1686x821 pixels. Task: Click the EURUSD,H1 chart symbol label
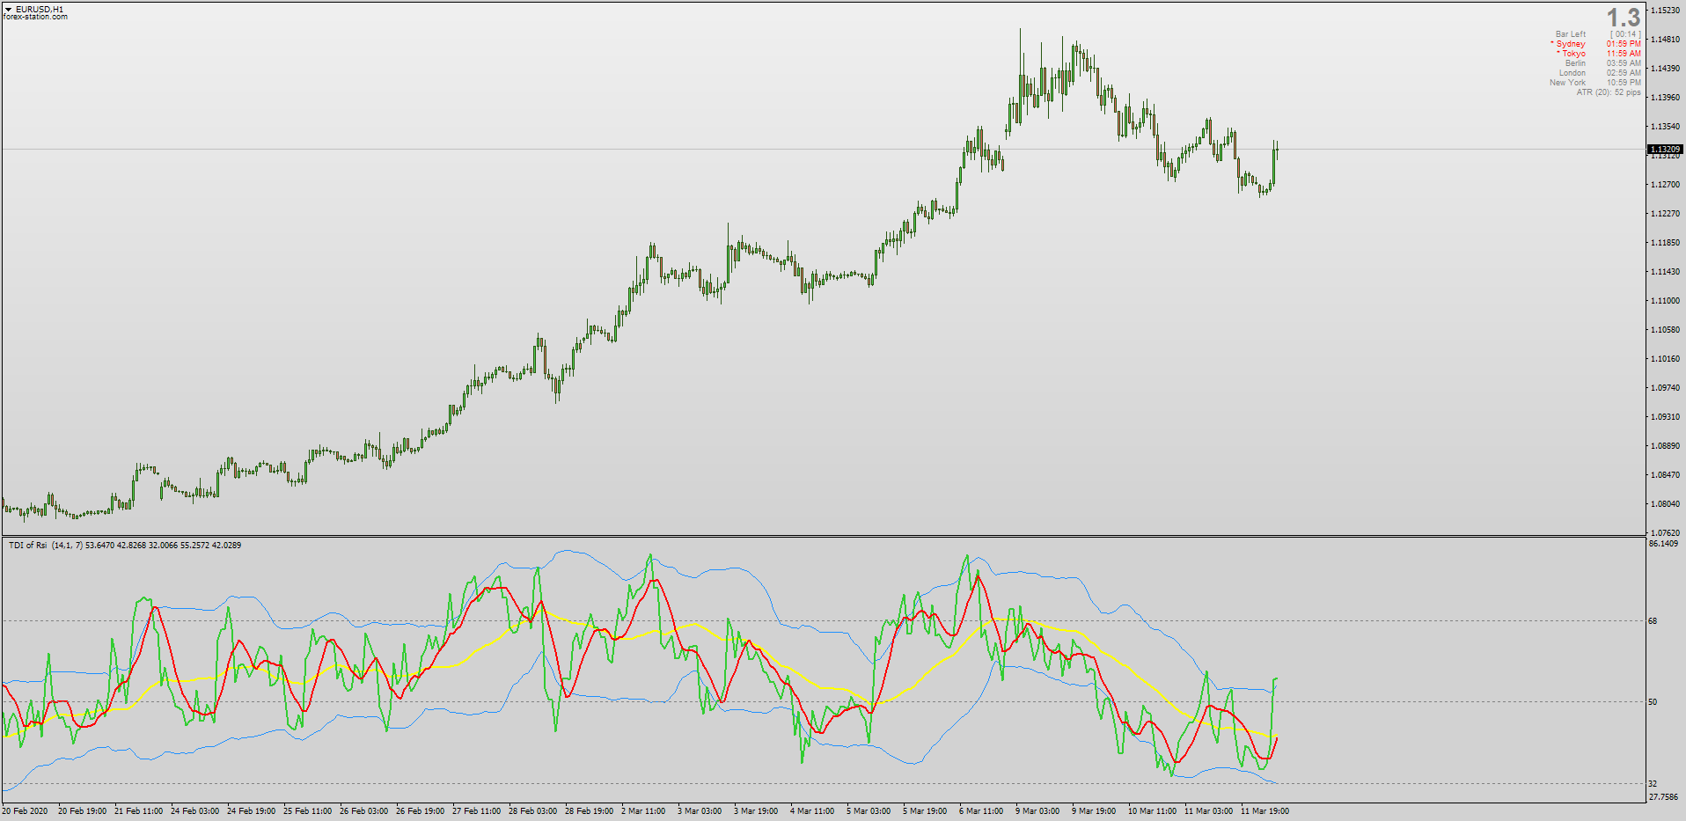click(x=40, y=10)
